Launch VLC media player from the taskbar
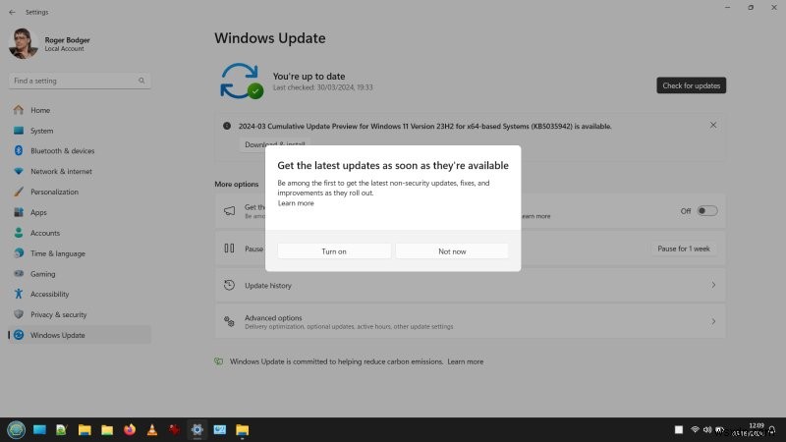 pyautogui.click(x=152, y=429)
